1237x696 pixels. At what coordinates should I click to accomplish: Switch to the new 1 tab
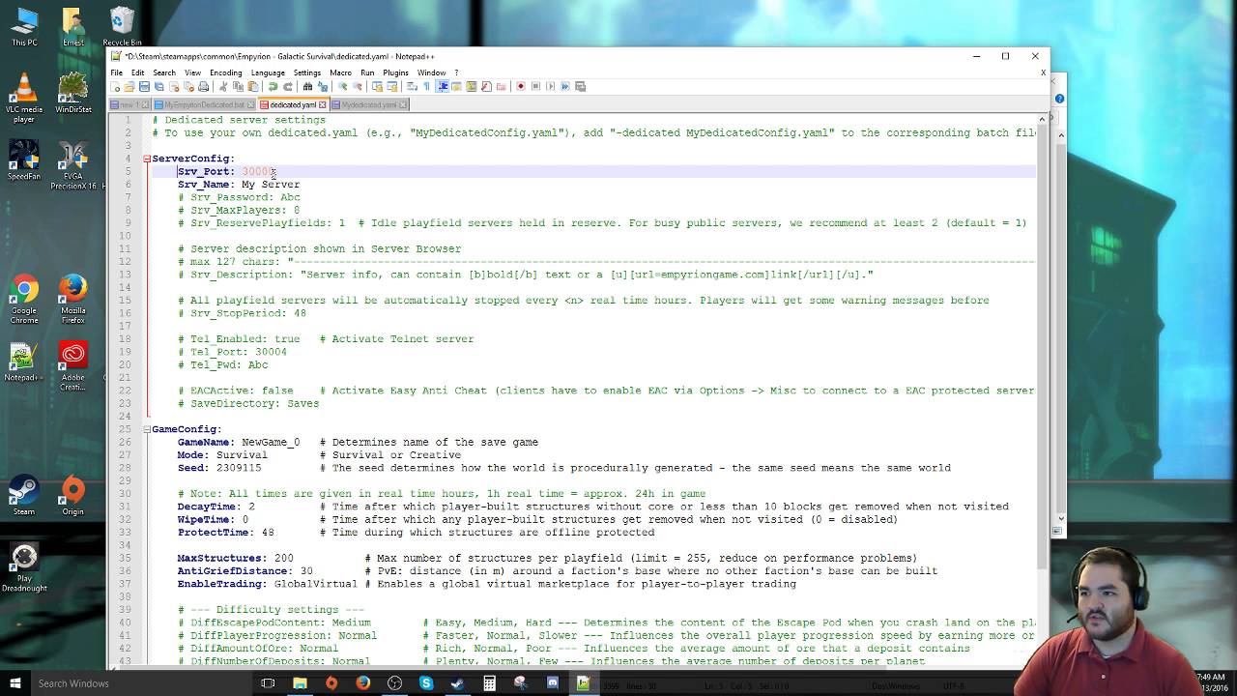129,104
